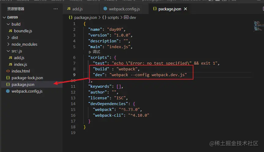The image size is (264, 152).
Task: Click the "devDependencies" key text
Action: point(108,104)
